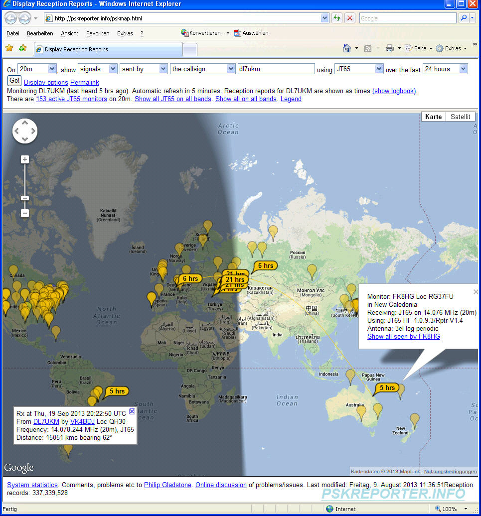Click the show logbook link
481x516 pixels.
394,91
